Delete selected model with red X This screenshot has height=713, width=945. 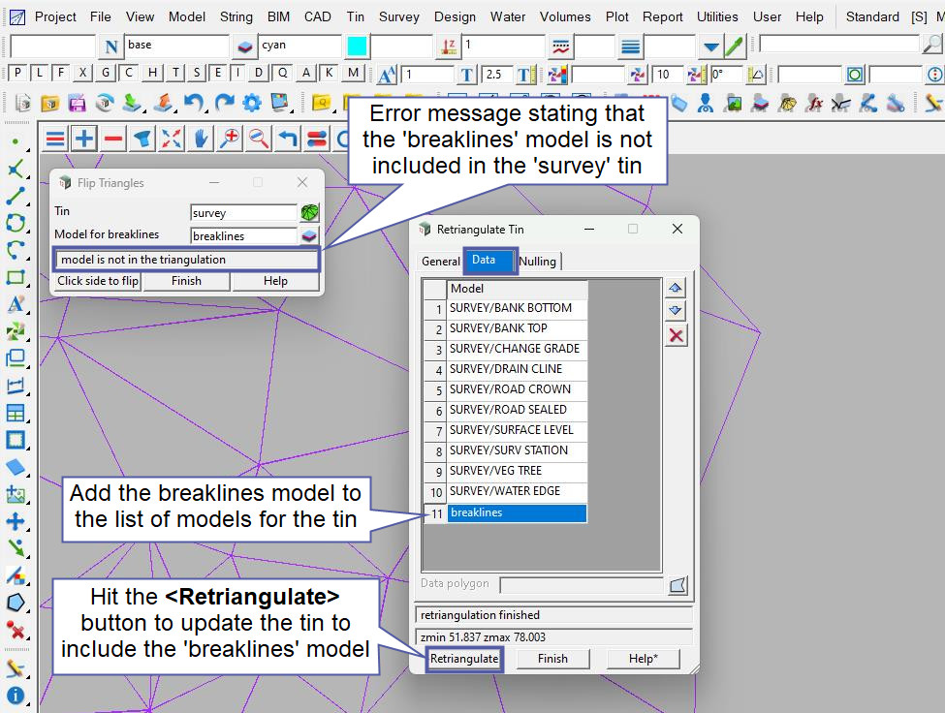click(677, 335)
